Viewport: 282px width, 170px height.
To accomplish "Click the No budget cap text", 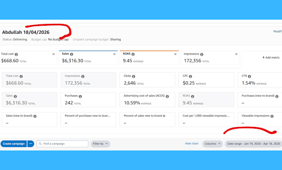I will tap(58, 39).
